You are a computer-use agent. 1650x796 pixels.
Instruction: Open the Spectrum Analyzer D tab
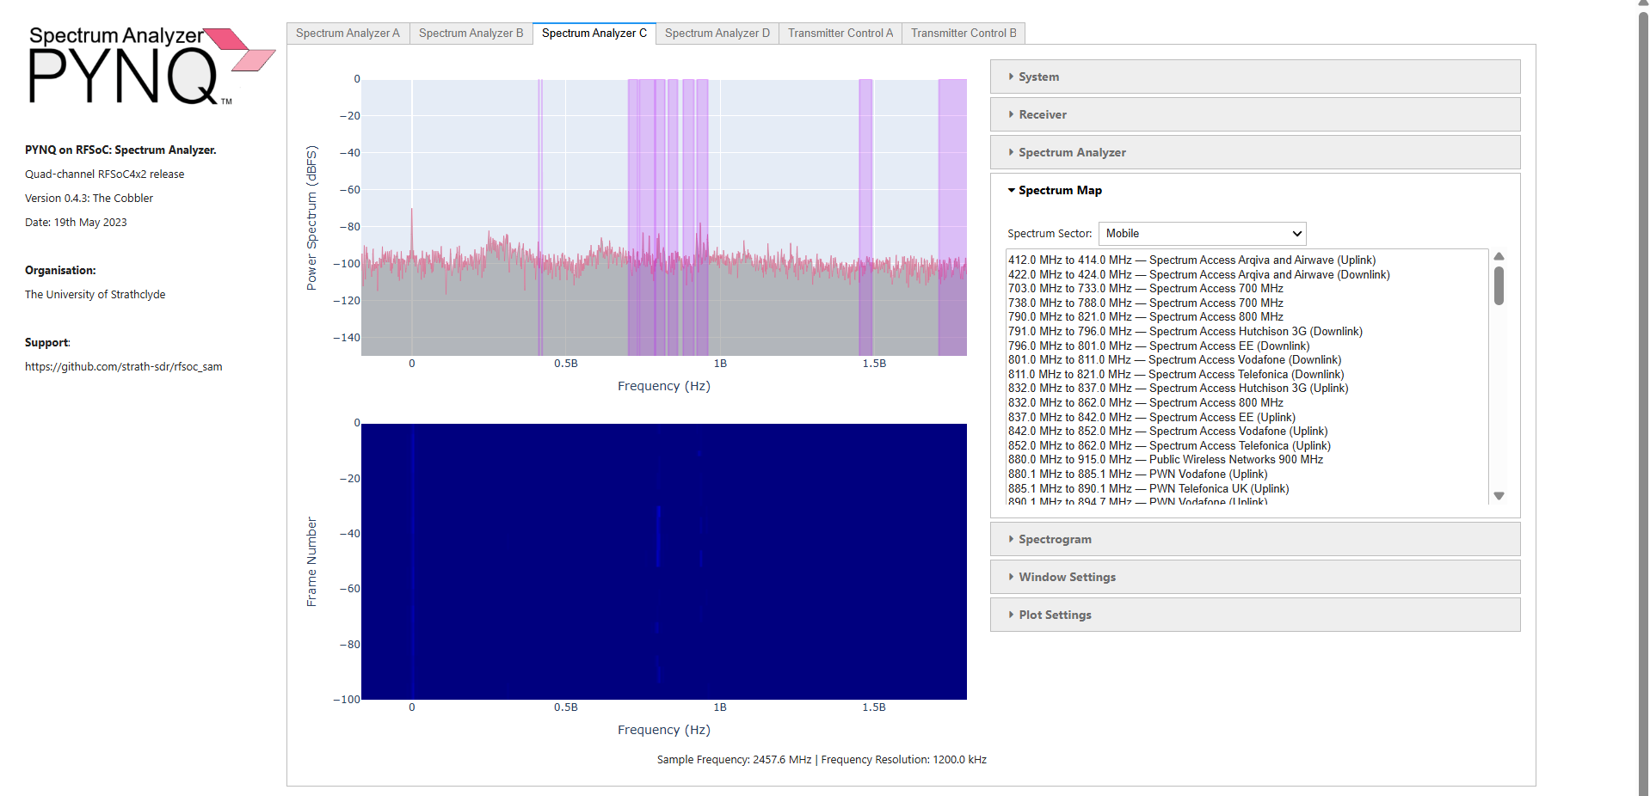tap(717, 34)
